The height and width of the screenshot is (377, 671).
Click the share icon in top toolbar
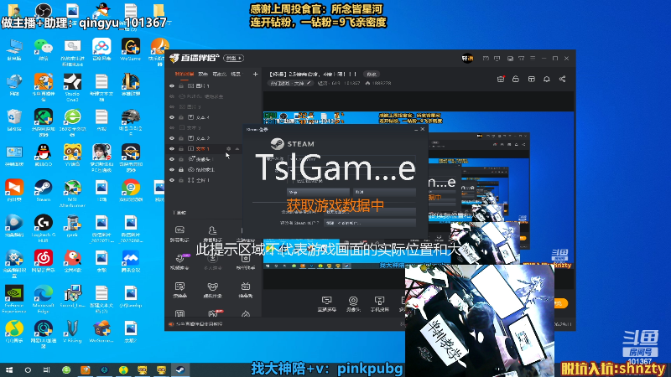(x=562, y=79)
